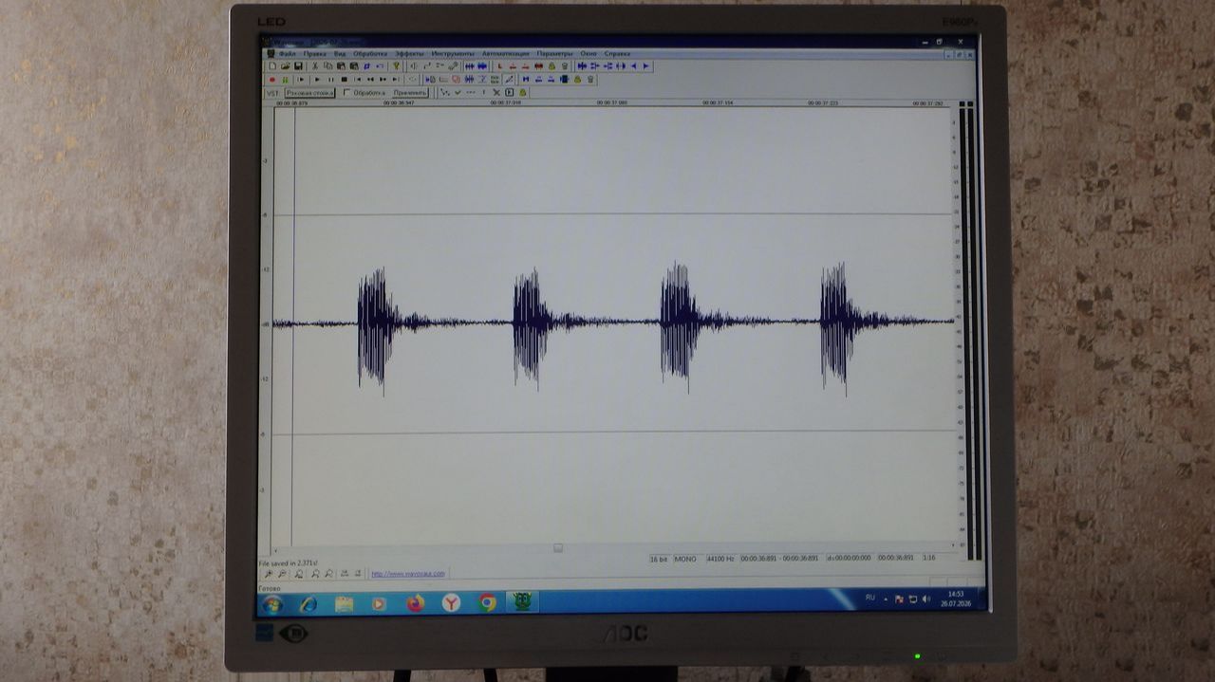Viewport: 1215px width, 682px height.
Task: Click the black X icon in VST toolbar
Action: click(x=496, y=93)
